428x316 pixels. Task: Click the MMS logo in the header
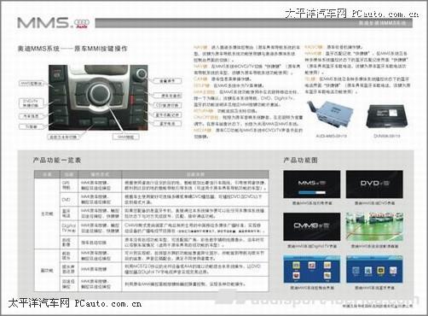pyautogui.click(x=43, y=23)
